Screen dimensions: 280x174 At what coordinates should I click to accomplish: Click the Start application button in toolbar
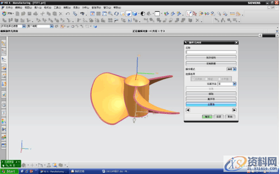pyautogui.click(x=8, y=14)
